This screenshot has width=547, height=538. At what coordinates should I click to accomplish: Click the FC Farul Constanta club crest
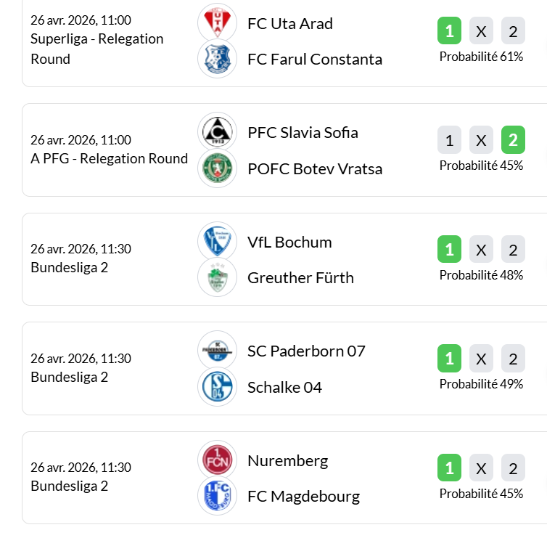click(x=217, y=59)
